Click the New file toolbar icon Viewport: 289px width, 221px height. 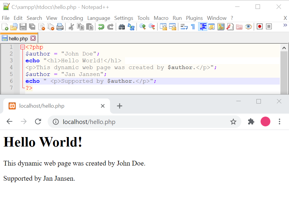[5, 27]
